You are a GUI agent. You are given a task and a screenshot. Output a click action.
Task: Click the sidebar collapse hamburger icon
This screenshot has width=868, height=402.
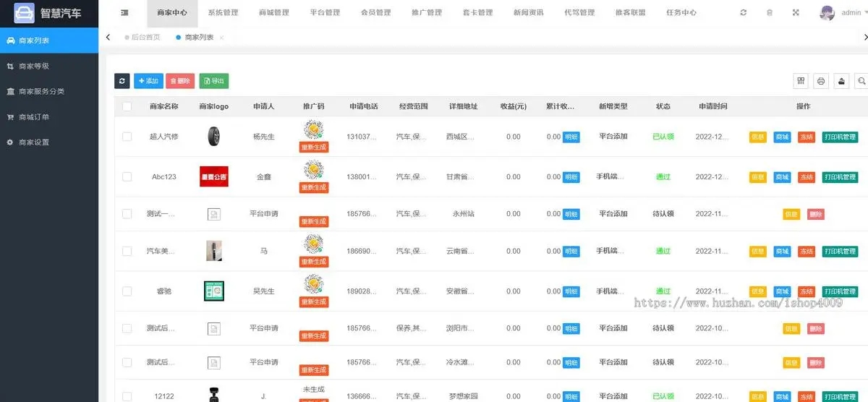(124, 12)
